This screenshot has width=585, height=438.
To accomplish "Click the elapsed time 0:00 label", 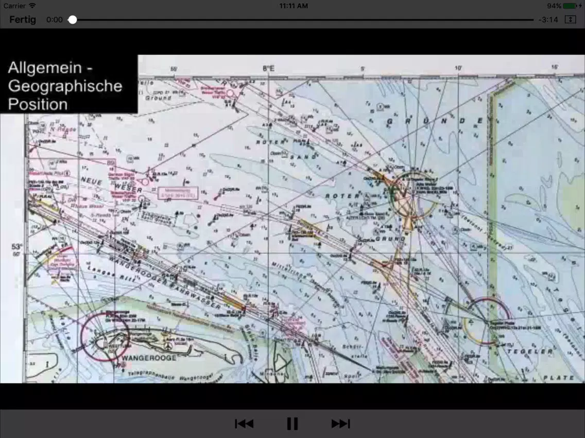I will pyautogui.click(x=55, y=20).
